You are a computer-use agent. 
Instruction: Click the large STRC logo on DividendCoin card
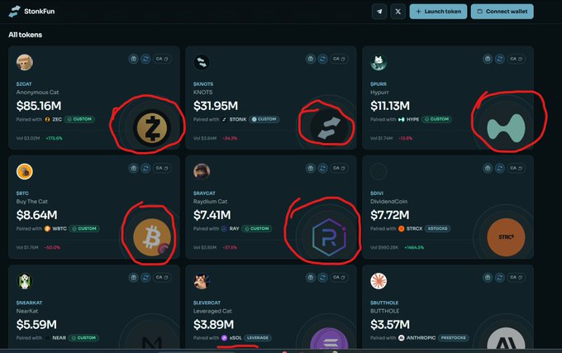coord(506,237)
